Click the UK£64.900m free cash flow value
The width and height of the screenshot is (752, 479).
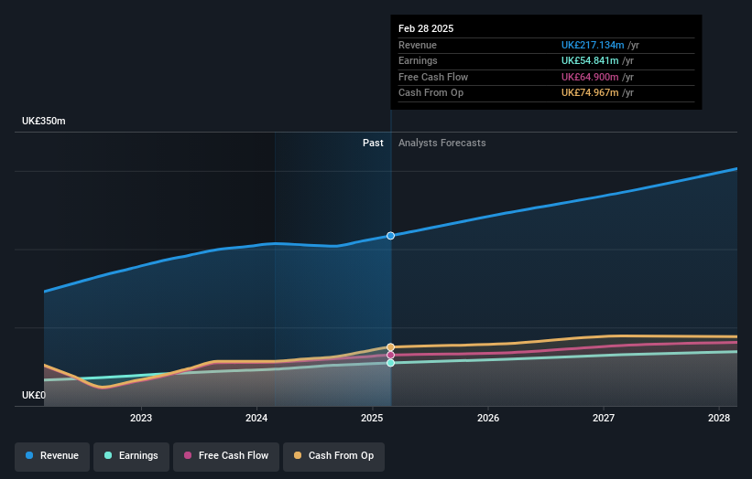(x=590, y=77)
